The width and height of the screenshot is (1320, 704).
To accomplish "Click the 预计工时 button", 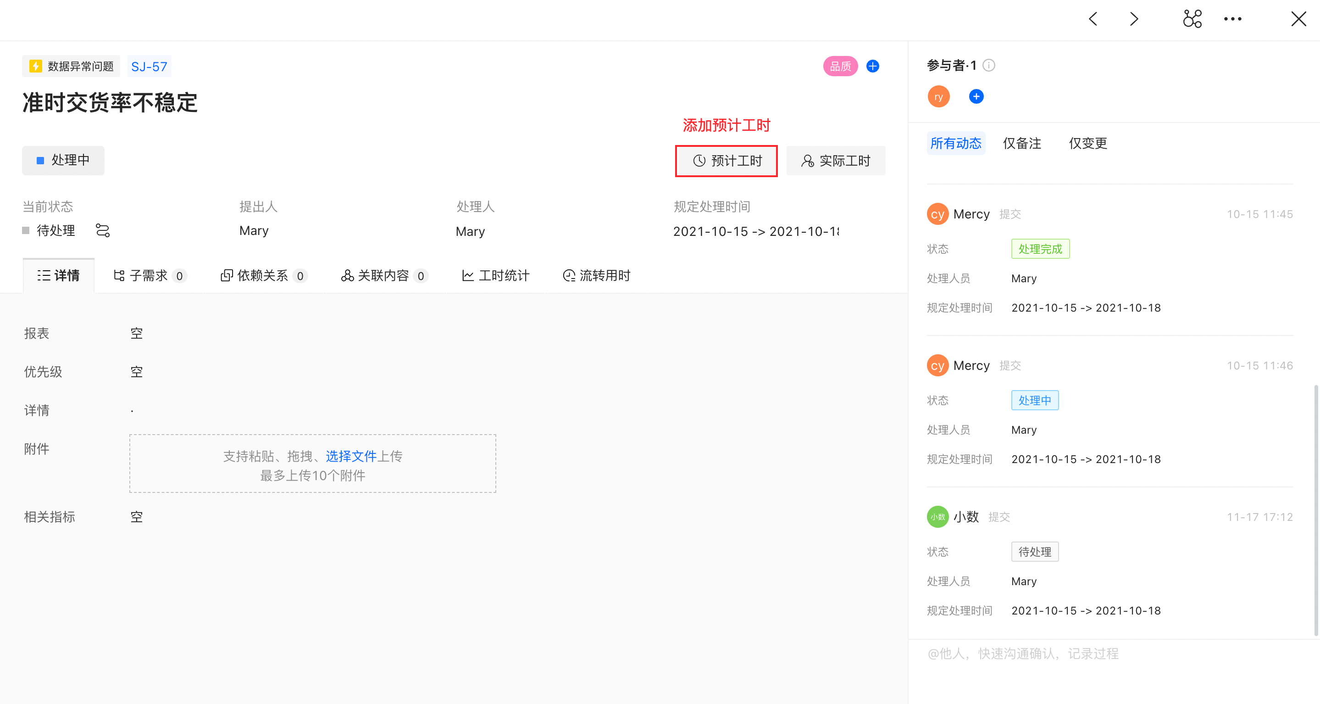I will click(x=726, y=161).
